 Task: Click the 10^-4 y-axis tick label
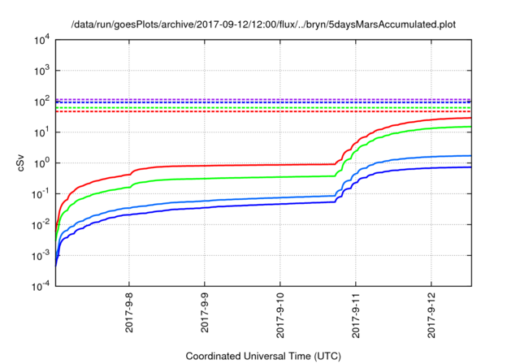pos(41,286)
